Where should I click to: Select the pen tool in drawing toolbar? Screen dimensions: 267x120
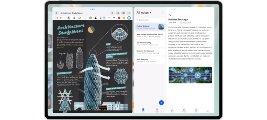(x=69, y=18)
